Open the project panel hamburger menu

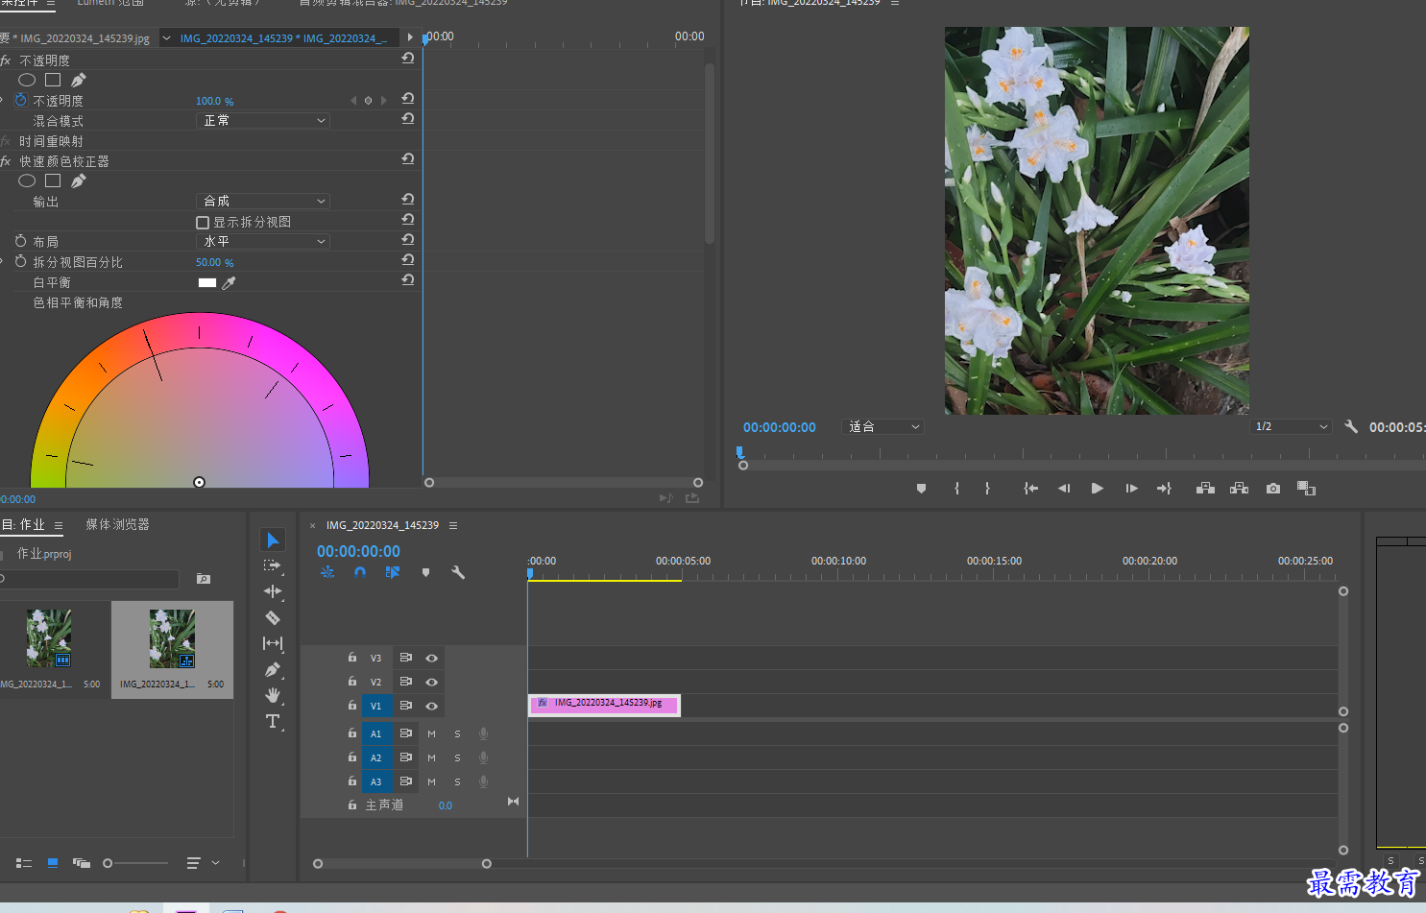coord(59,525)
